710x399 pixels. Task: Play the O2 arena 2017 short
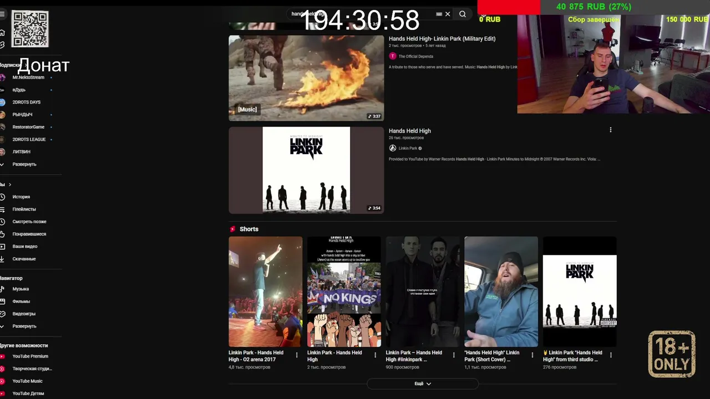(x=265, y=291)
